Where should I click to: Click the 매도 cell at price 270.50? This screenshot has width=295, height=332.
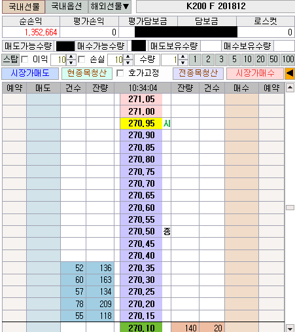pyautogui.click(x=43, y=231)
